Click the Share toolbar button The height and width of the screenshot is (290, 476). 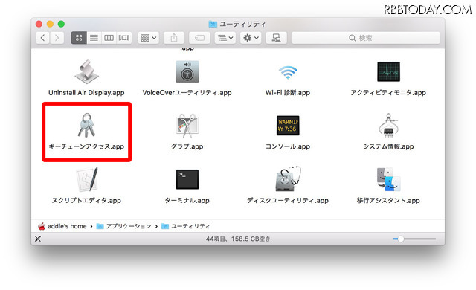pyautogui.click(x=174, y=38)
